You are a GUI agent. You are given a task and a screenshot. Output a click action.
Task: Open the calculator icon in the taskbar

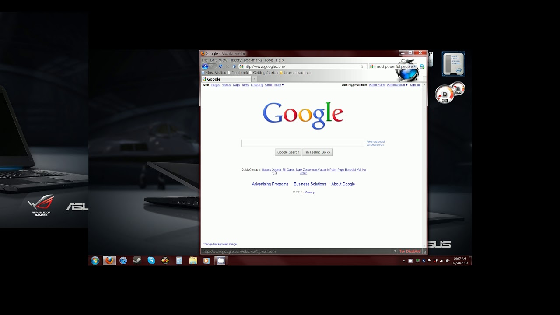179,261
